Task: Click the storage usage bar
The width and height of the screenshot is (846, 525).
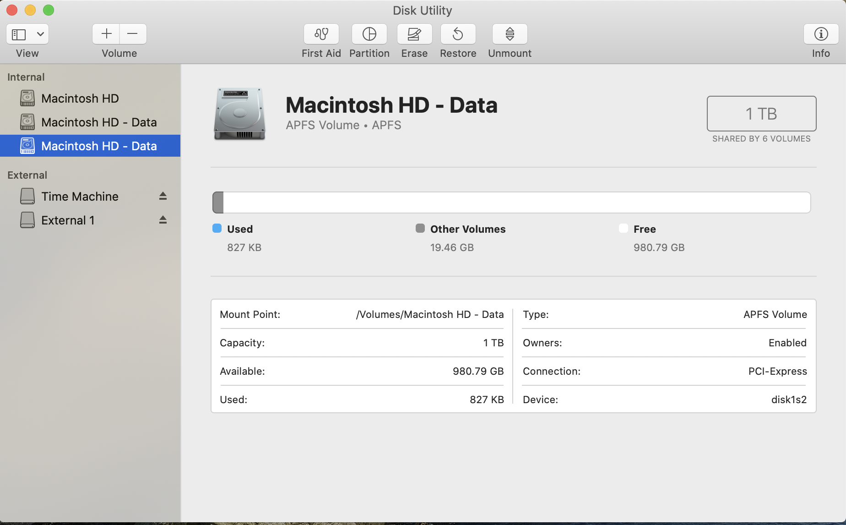Action: (511, 202)
